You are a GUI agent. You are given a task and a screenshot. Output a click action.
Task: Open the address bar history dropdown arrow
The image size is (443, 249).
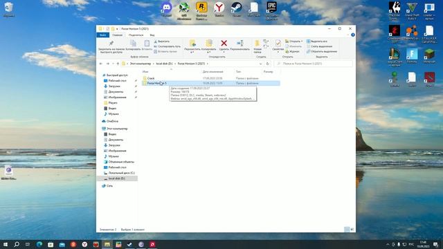click(x=260, y=64)
